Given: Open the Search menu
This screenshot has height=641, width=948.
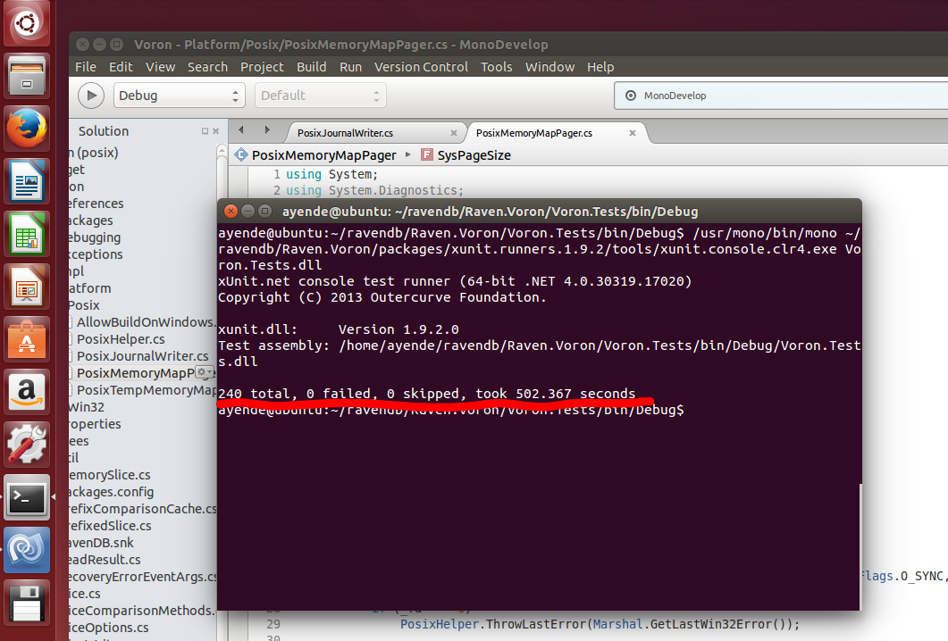Looking at the screenshot, I should coord(207,67).
